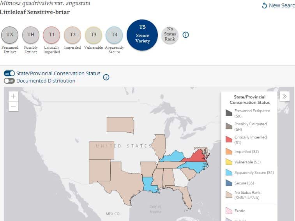295x221 pixels.
Task: Click South Dakota on the map
Action: pyautogui.click(x=120, y=125)
